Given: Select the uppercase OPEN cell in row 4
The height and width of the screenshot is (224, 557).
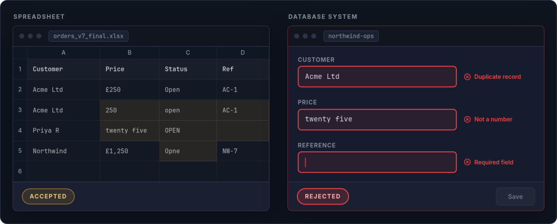Looking at the screenshot, I should (x=188, y=131).
